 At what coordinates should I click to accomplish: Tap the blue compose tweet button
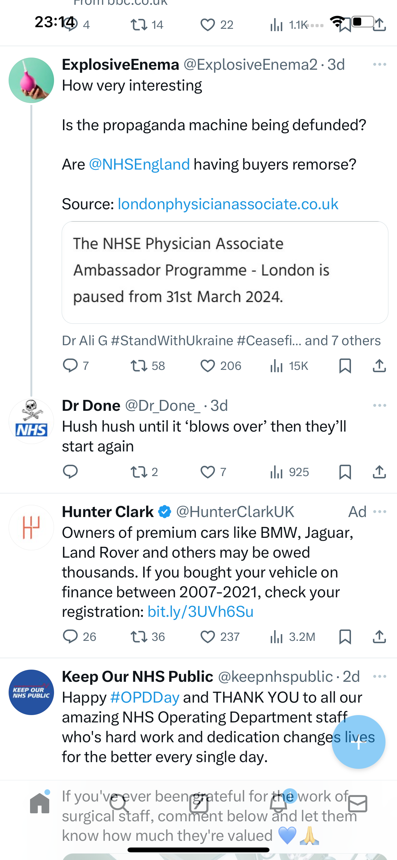(x=359, y=742)
